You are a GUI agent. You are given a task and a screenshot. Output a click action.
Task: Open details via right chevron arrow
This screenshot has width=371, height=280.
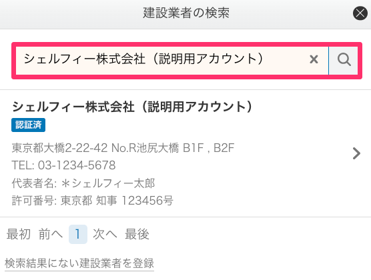pyautogui.click(x=356, y=153)
